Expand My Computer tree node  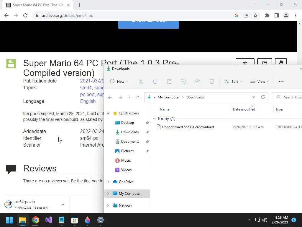108,194
